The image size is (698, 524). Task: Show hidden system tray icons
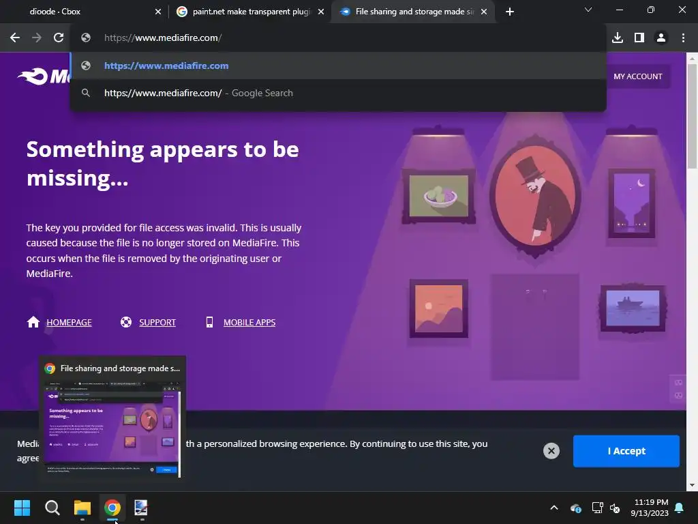pyautogui.click(x=553, y=508)
